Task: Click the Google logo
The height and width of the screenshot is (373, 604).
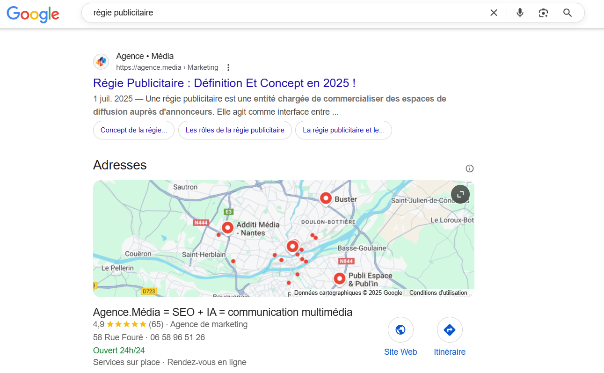Action: pyautogui.click(x=33, y=14)
